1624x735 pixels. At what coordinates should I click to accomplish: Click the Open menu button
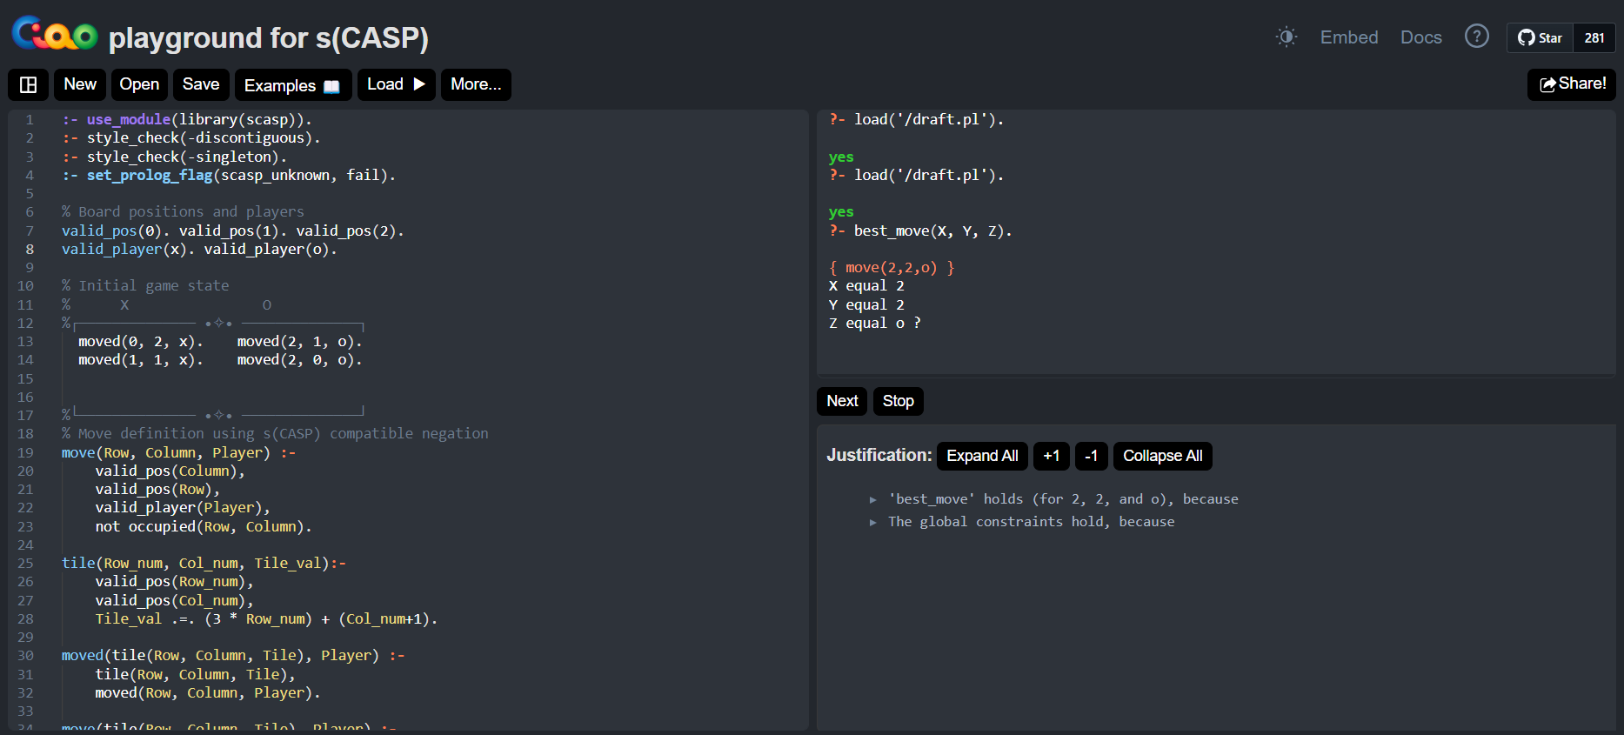click(x=139, y=84)
